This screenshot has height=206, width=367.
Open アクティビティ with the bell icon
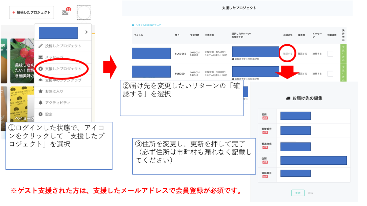point(57,103)
